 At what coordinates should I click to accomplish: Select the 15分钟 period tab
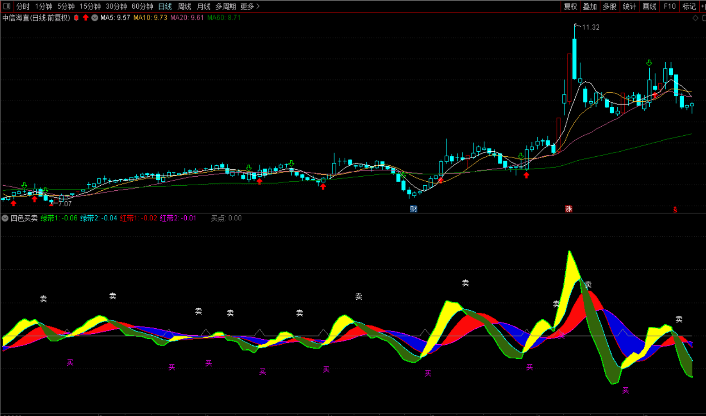(x=90, y=6)
